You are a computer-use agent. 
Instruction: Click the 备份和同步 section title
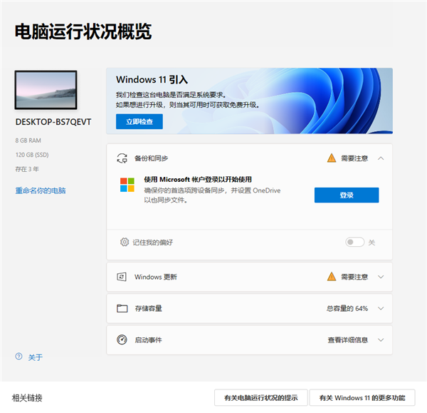tap(151, 158)
